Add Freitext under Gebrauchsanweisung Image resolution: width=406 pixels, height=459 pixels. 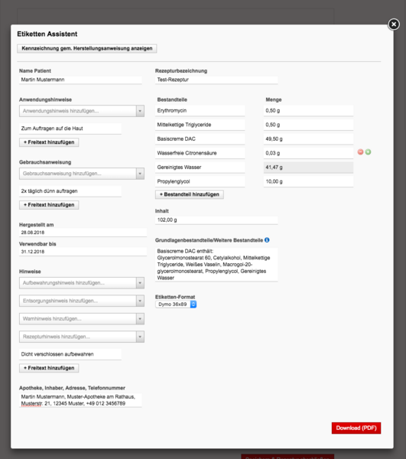[49, 205]
